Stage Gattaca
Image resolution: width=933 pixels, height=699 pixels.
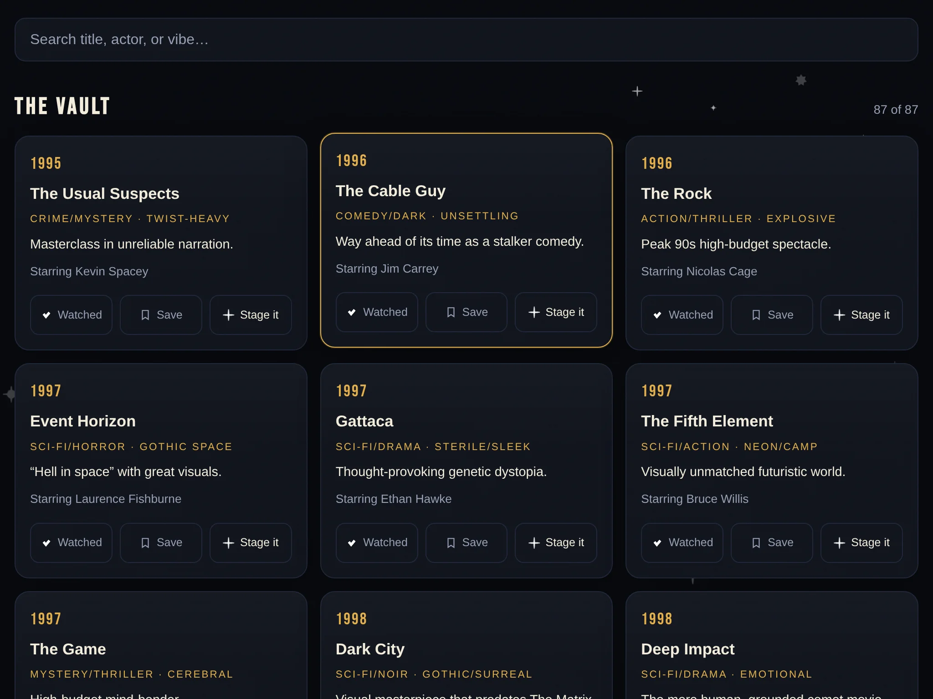(x=556, y=542)
